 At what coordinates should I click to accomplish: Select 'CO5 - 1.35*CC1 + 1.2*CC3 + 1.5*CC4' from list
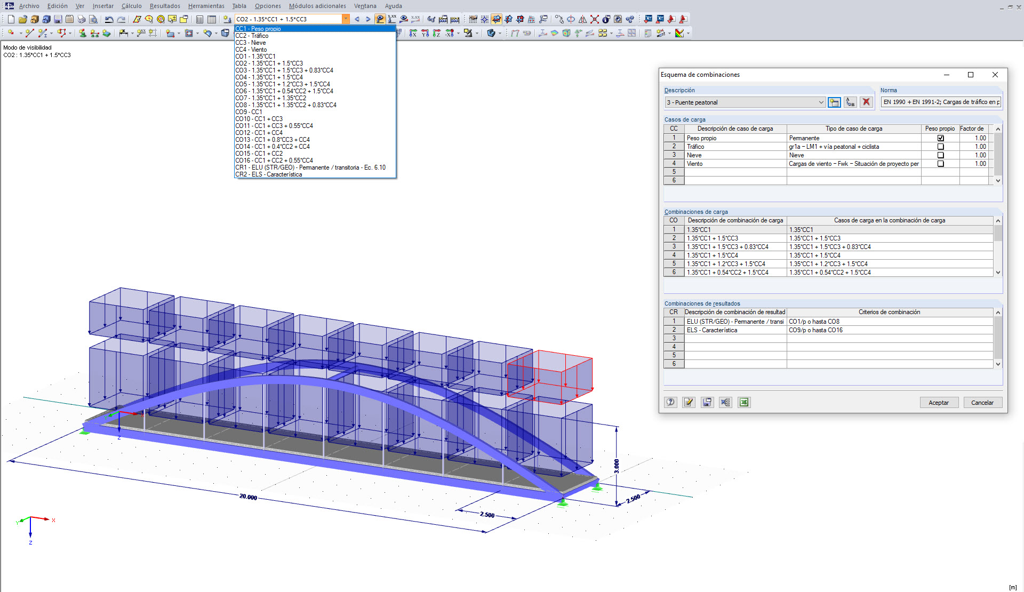click(x=283, y=84)
